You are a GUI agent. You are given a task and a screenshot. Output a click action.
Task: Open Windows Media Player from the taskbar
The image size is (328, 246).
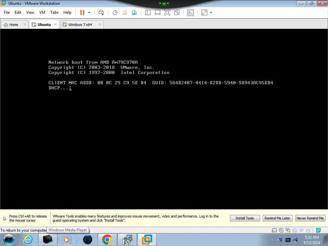[67, 240]
